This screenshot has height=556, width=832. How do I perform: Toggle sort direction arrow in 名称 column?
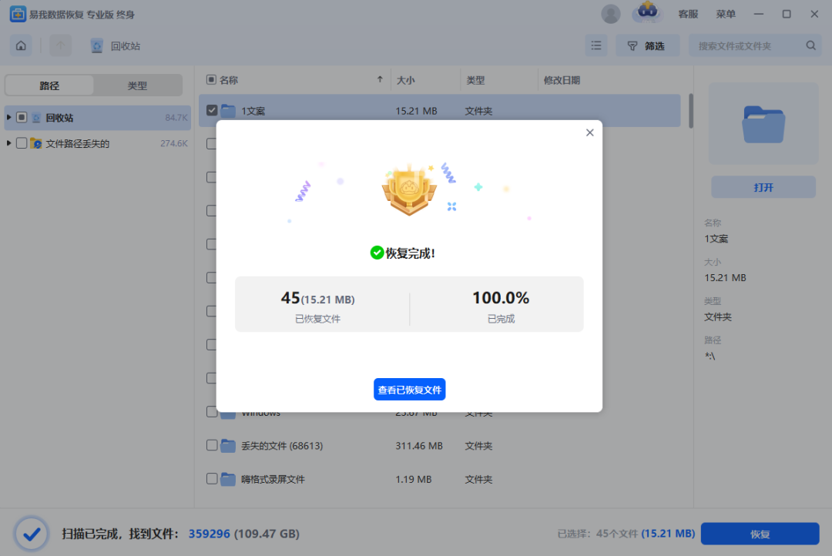380,79
